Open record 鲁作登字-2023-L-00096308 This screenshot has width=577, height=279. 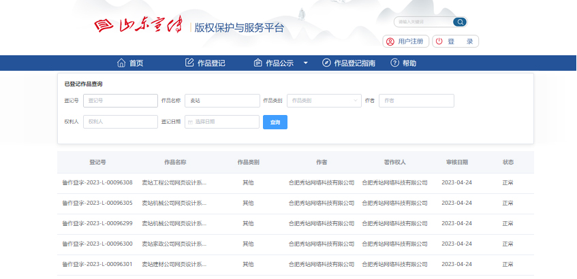[x=97, y=183]
